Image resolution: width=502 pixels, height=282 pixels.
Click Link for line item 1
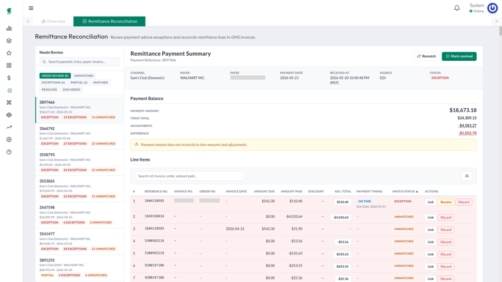click(430, 202)
